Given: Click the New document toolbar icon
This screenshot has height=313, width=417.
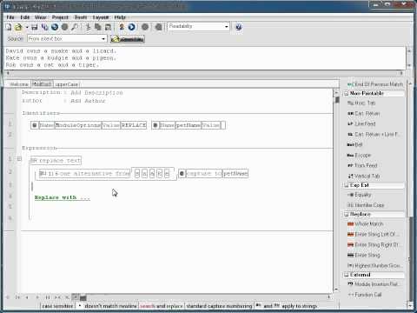Looking at the screenshot, I should pyautogui.click(x=9, y=27).
